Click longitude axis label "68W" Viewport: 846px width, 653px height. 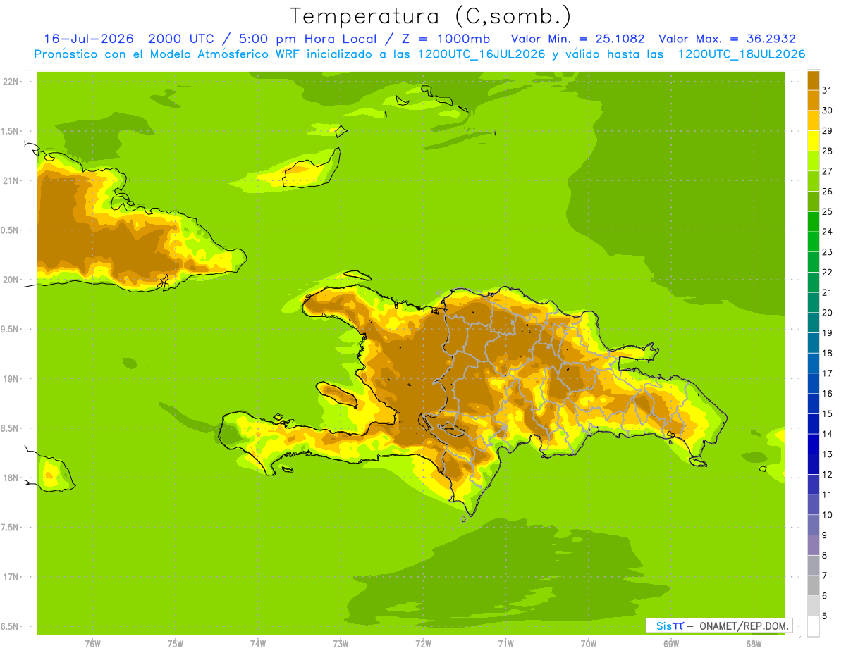coord(754,644)
